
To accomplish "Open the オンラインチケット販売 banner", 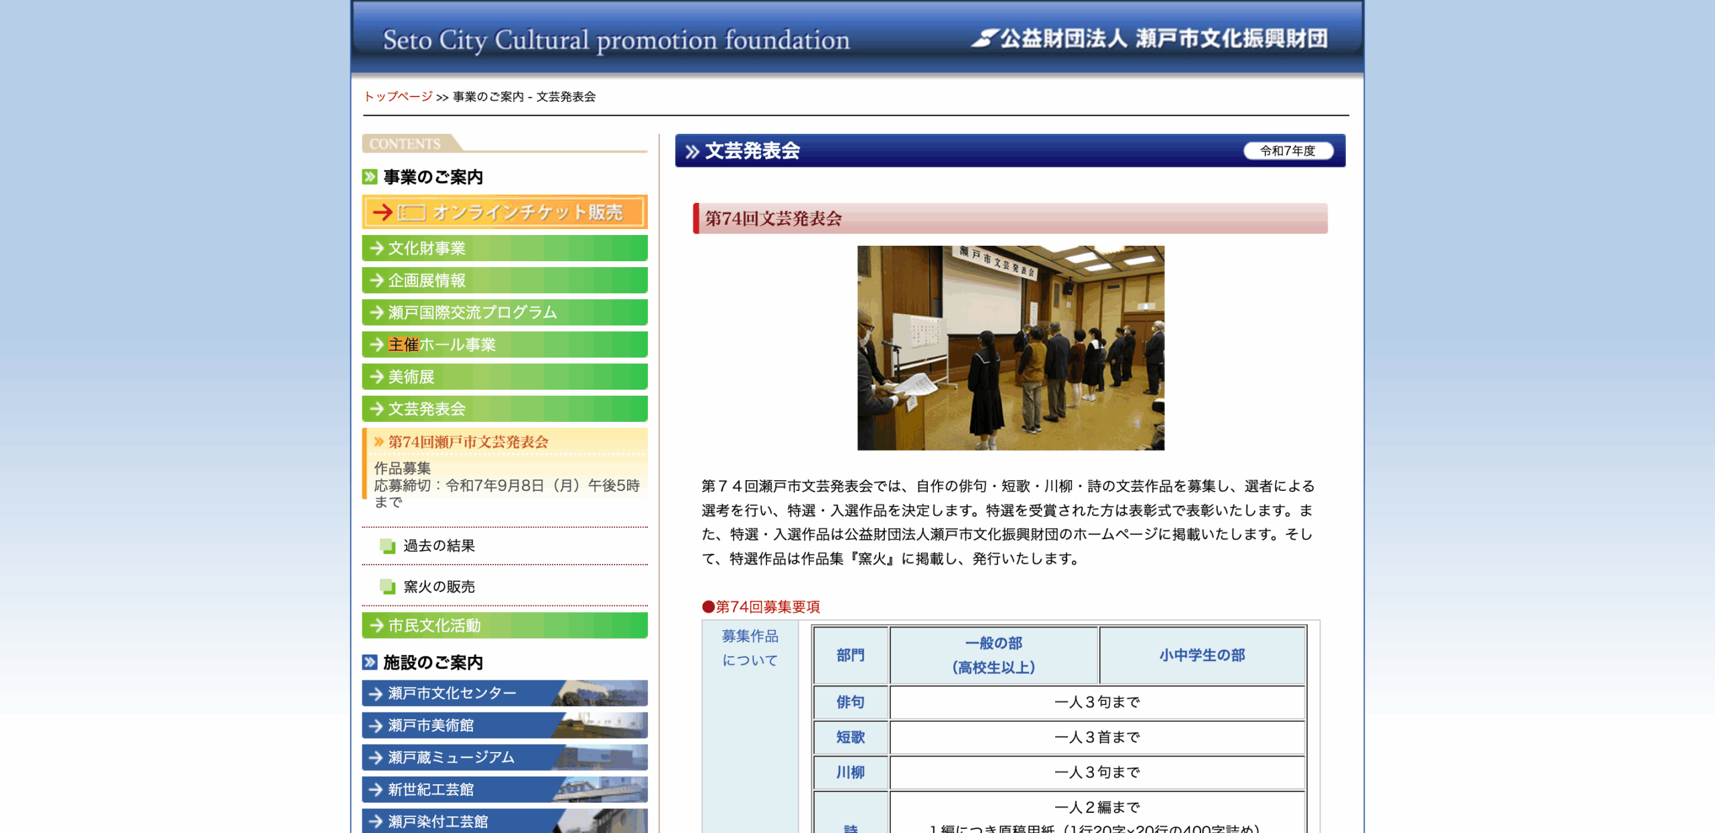I will tap(504, 212).
